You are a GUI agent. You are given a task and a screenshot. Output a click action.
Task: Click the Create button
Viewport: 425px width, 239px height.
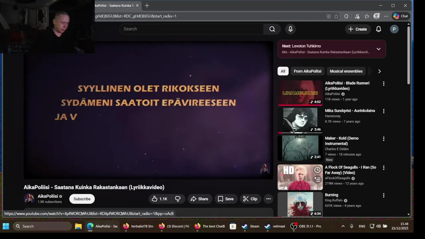pyautogui.click(x=358, y=29)
